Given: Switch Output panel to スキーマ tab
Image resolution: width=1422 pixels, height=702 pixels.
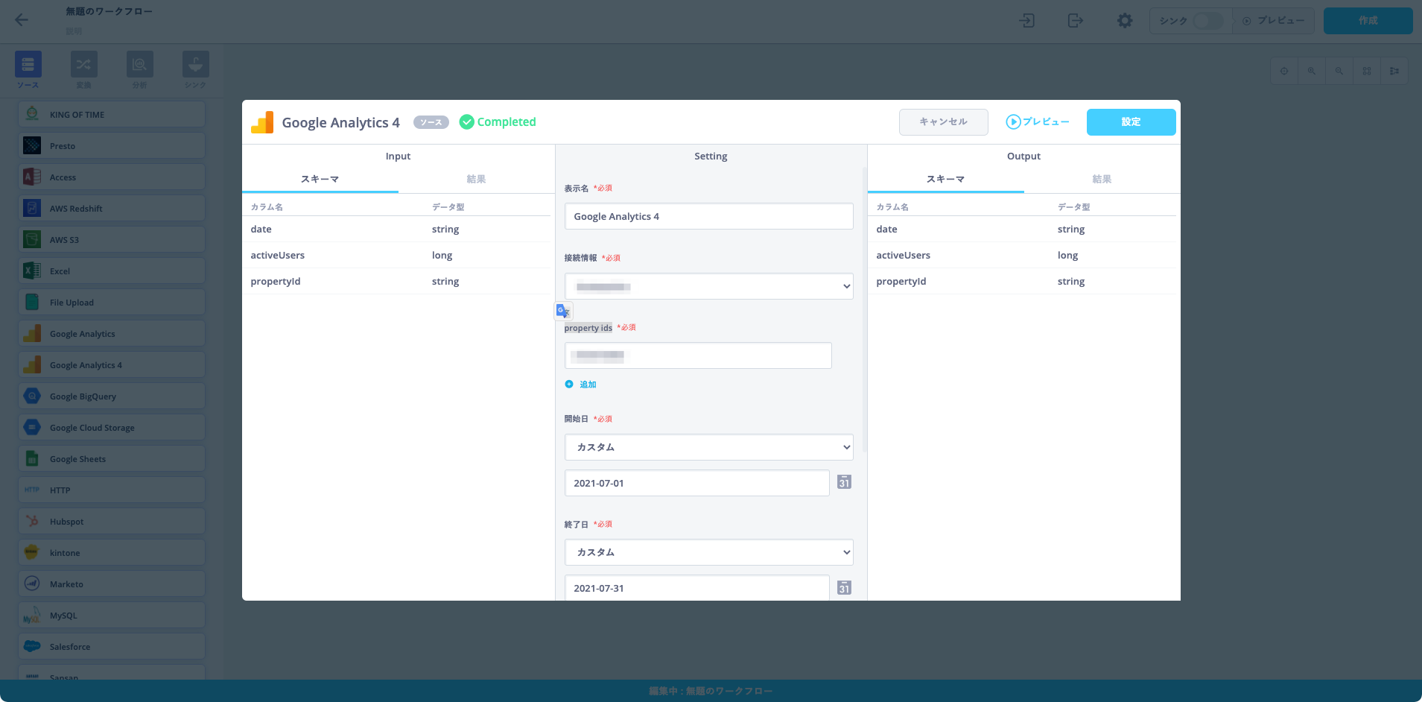Looking at the screenshot, I should [945, 179].
